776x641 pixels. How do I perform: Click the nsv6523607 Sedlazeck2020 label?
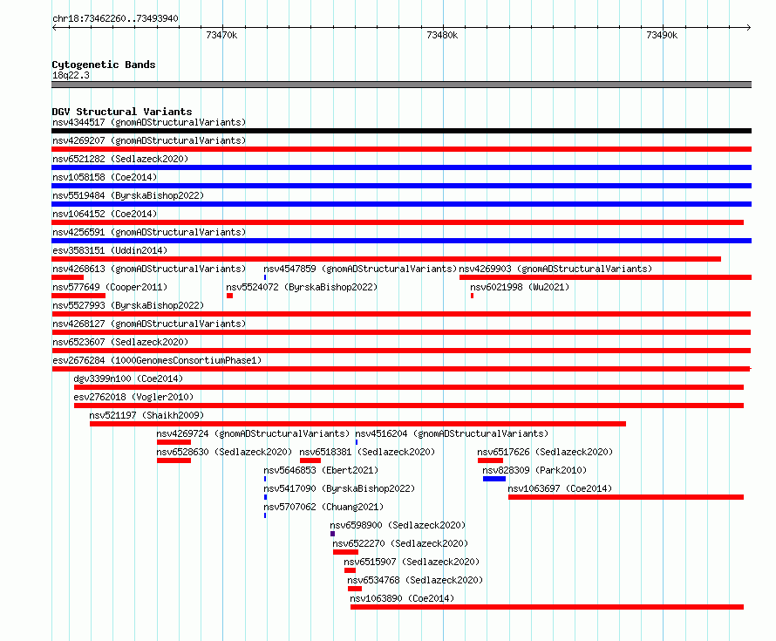[x=120, y=342]
